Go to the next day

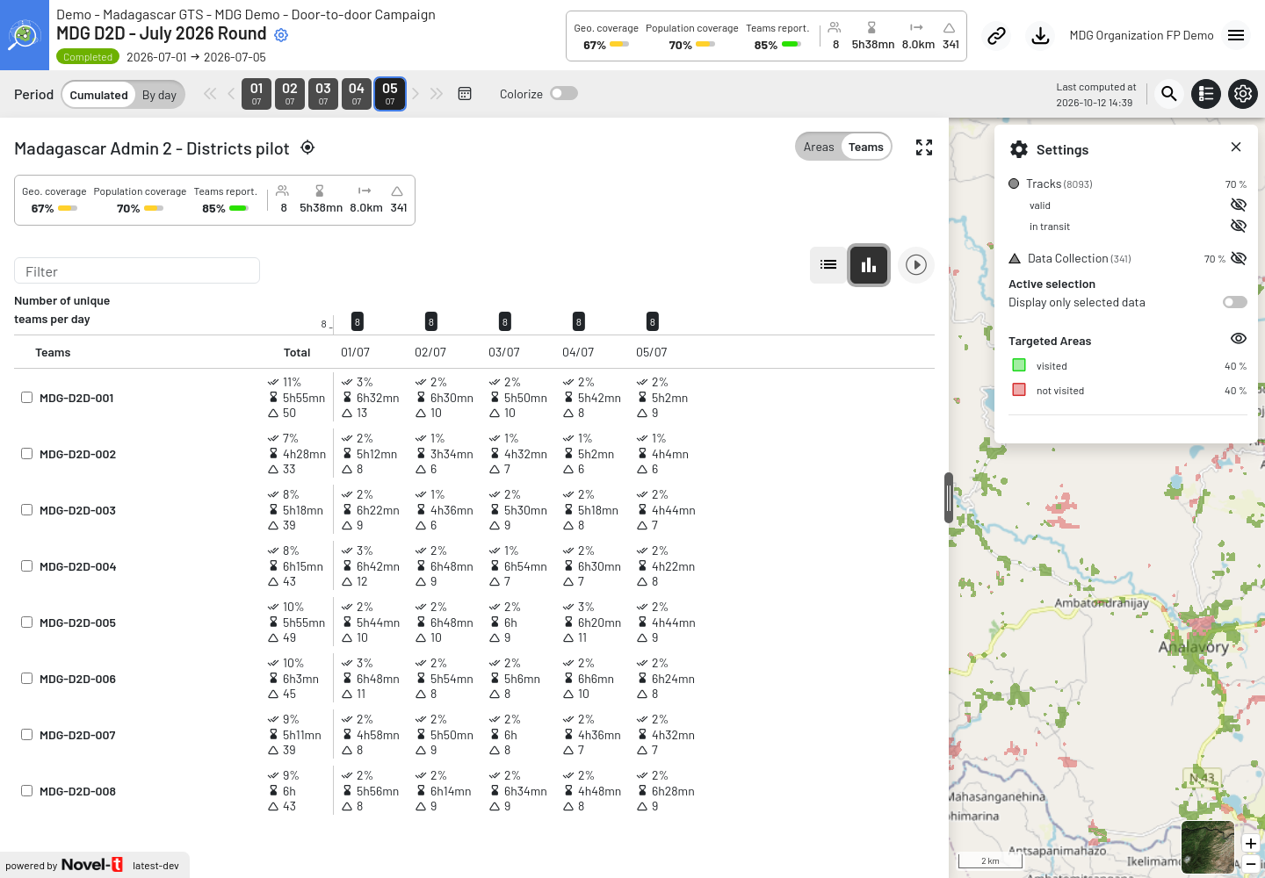(416, 94)
